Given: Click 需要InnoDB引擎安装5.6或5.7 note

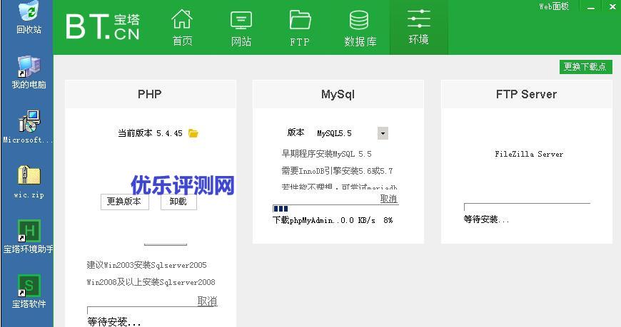Looking at the screenshot, I should (x=337, y=171).
